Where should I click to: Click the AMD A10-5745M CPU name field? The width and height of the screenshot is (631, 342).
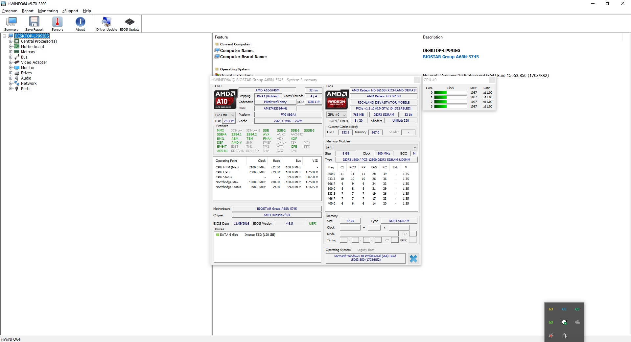pos(267,90)
